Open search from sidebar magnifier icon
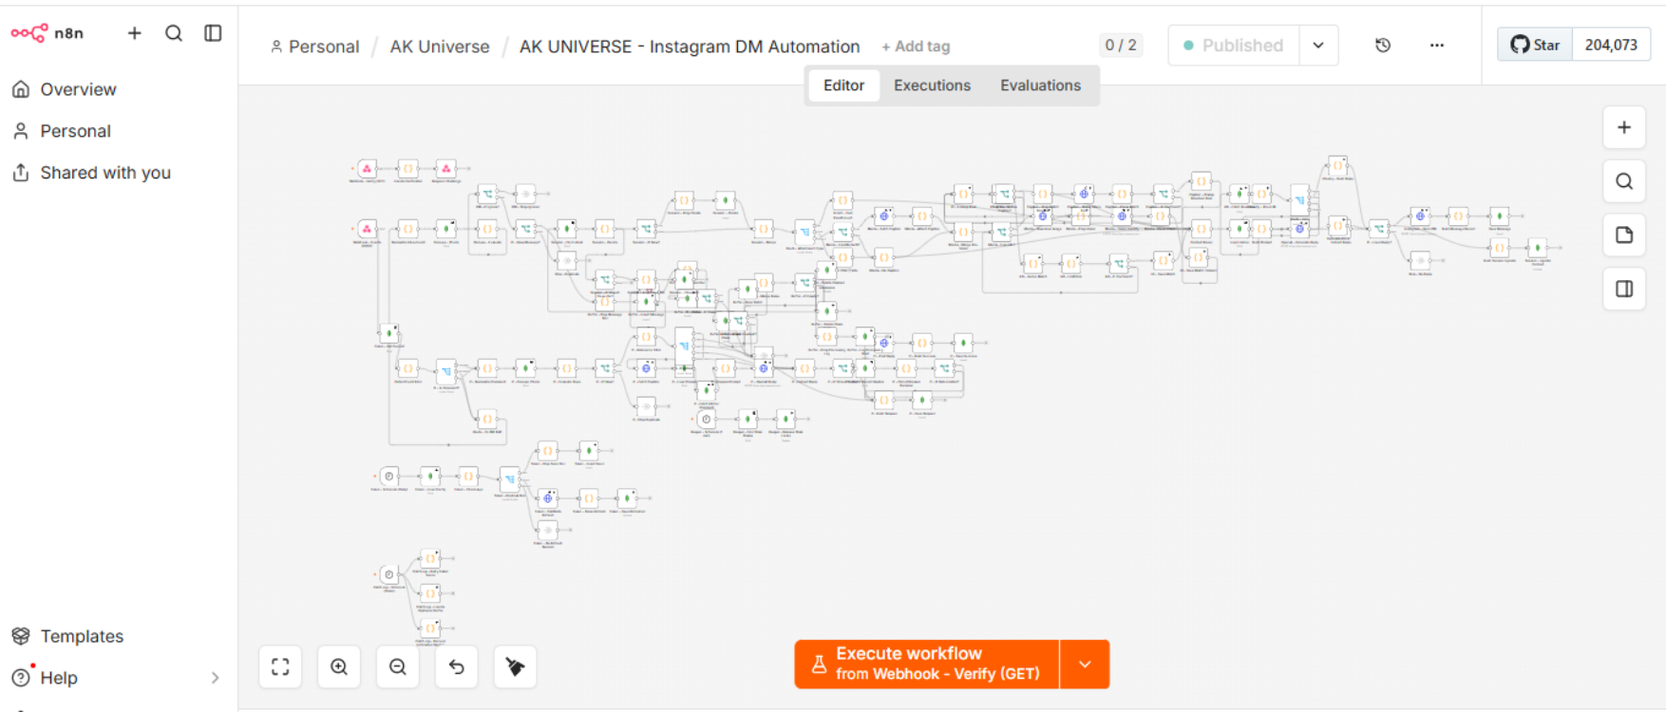1666x712 pixels. [174, 33]
